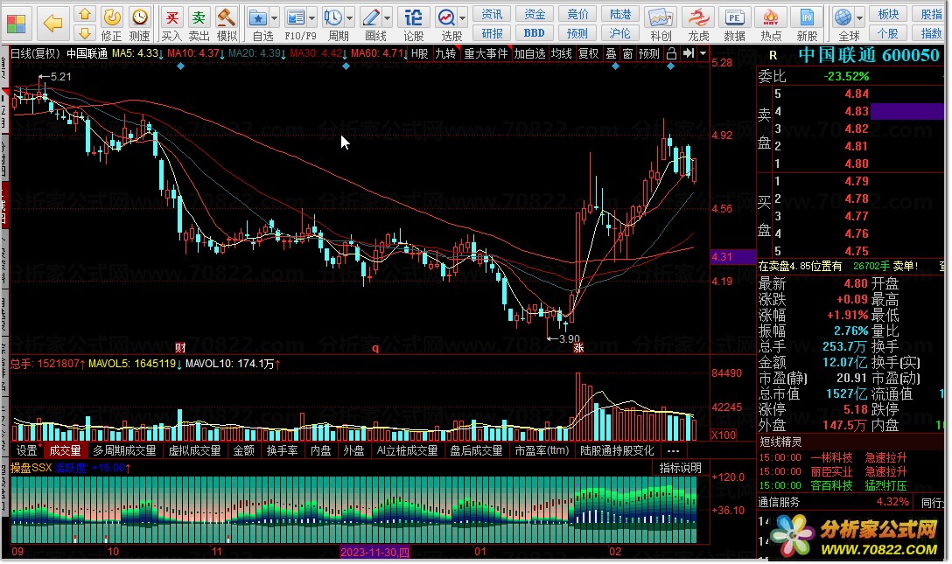The width and height of the screenshot is (952, 564).
Task: Go back with the yellow left arrow
Action: [x=52, y=23]
